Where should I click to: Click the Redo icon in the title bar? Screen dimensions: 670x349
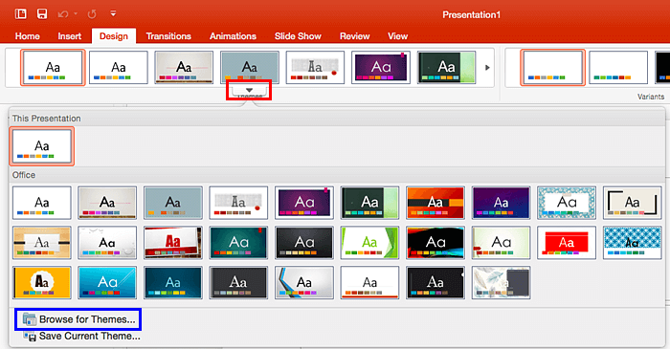pos(92,14)
